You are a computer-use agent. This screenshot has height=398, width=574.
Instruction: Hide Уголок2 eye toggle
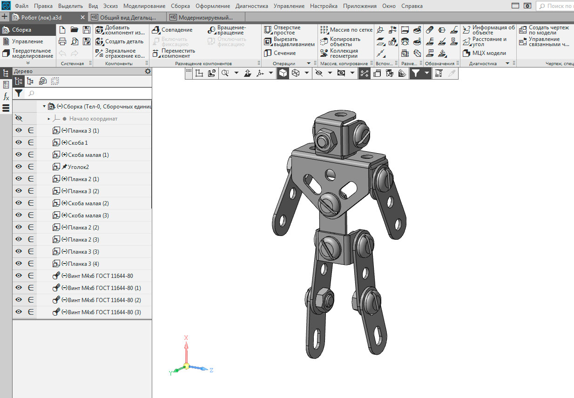click(x=19, y=167)
